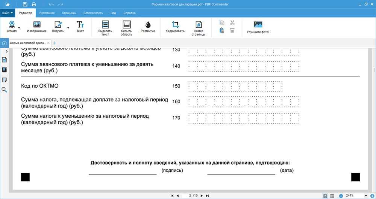
Task: Select the Штамп (Stamp) tool icon
Action: click(12, 25)
